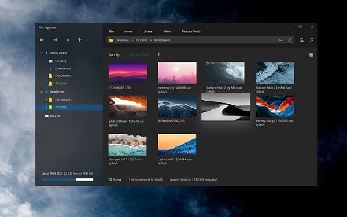Go forward with the right arrow
347x217 pixels.
(56, 40)
